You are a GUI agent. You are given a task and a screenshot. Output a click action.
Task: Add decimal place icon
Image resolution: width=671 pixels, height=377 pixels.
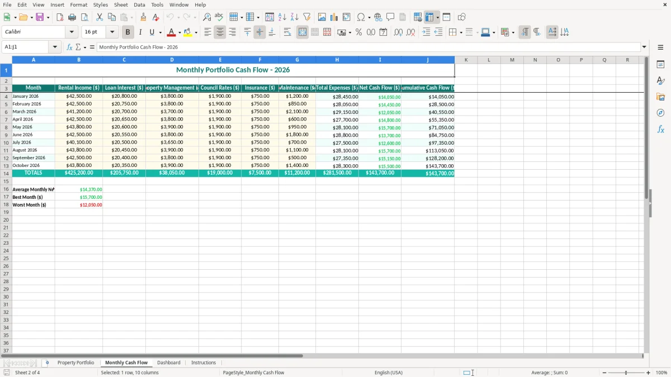[x=398, y=32]
